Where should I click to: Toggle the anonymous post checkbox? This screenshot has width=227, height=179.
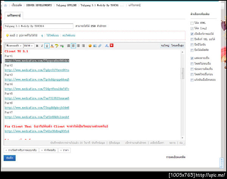[192, 64]
